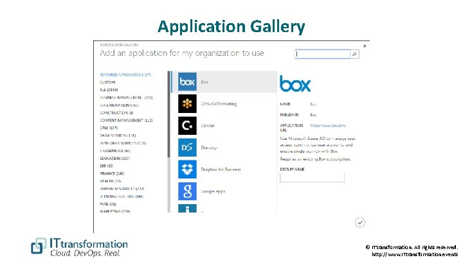Screen dimensions: 463x260
Task: Close the Application Gallery dialog
Action: pyautogui.click(x=365, y=46)
